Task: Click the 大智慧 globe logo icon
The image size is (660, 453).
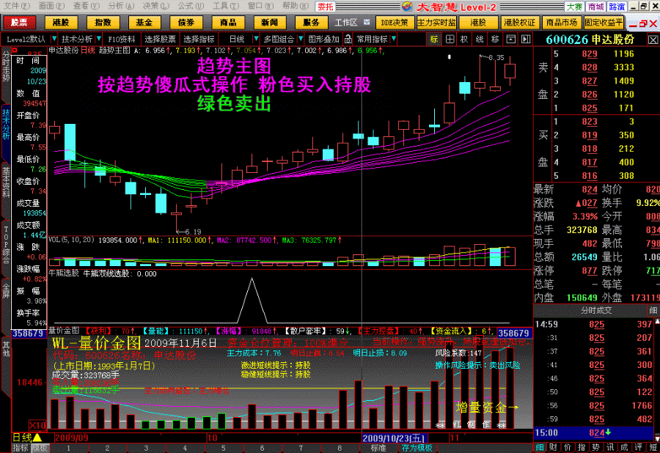Action: point(406,7)
